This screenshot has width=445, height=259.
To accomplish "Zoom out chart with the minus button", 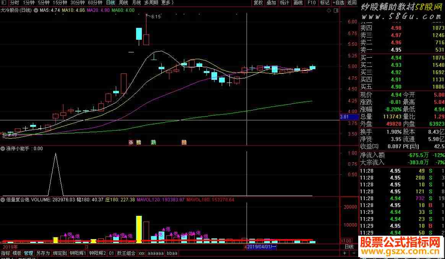I will (x=354, y=253).
